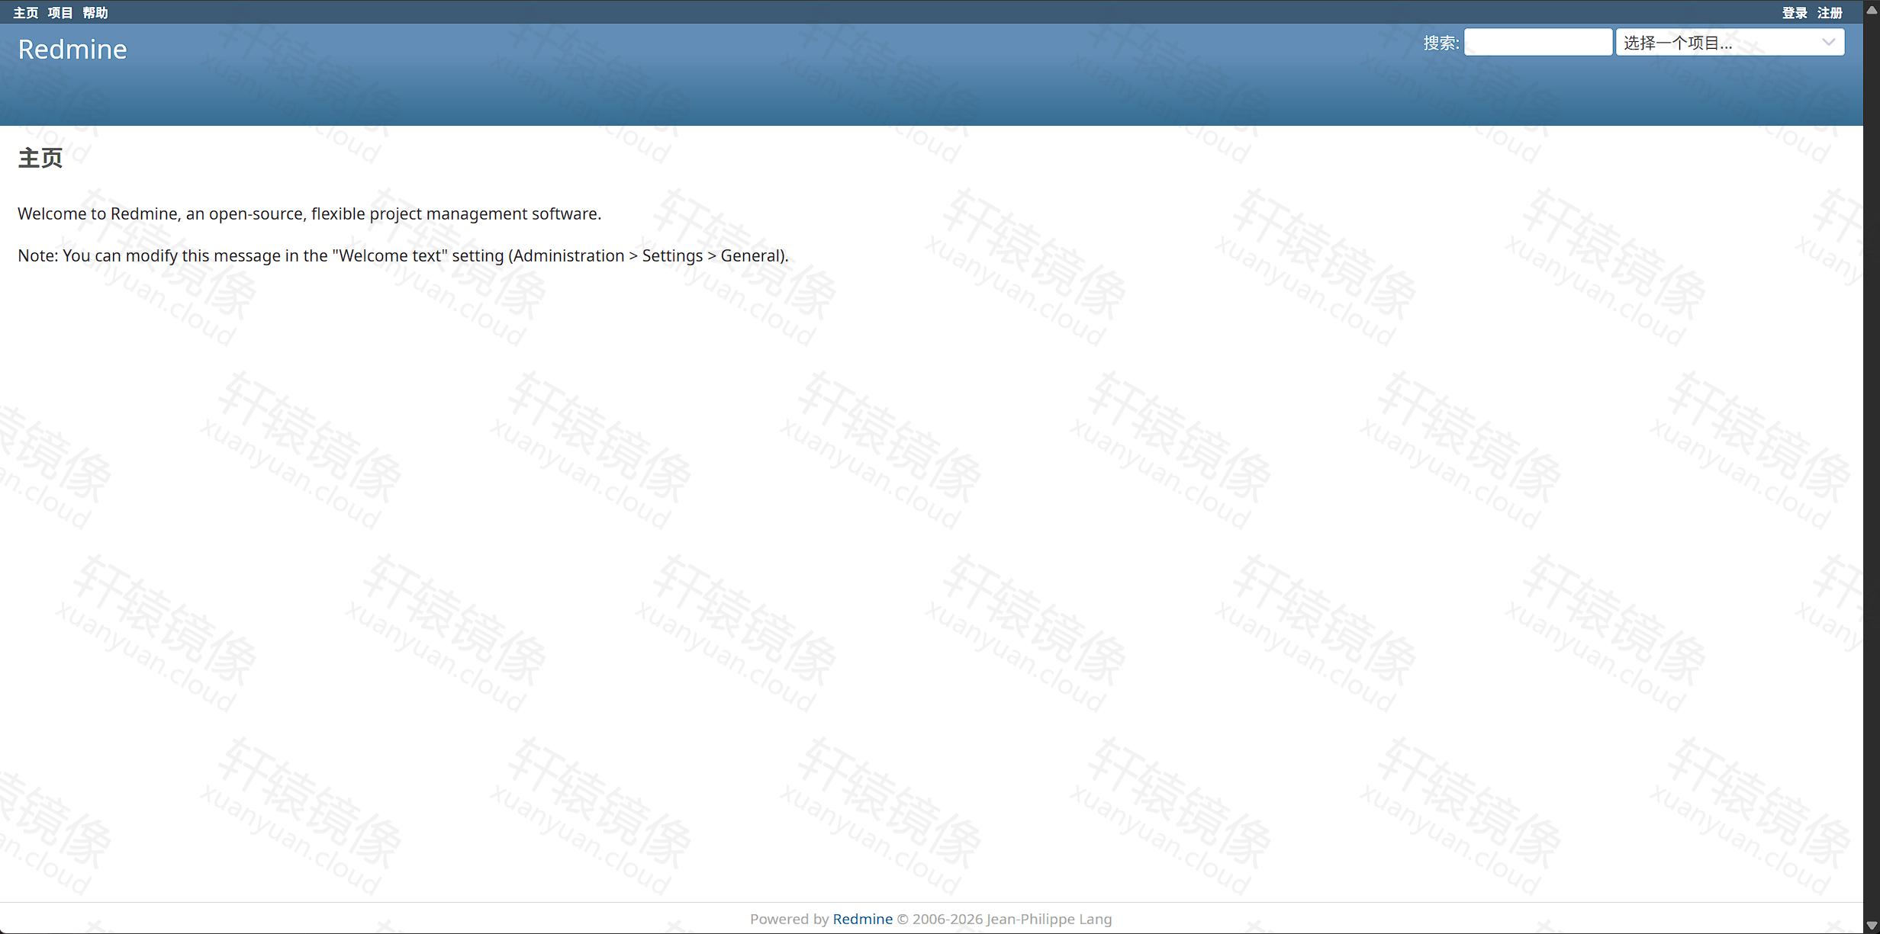Click the 主页 page heading
This screenshot has height=934, width=1880.
point(40,158)
